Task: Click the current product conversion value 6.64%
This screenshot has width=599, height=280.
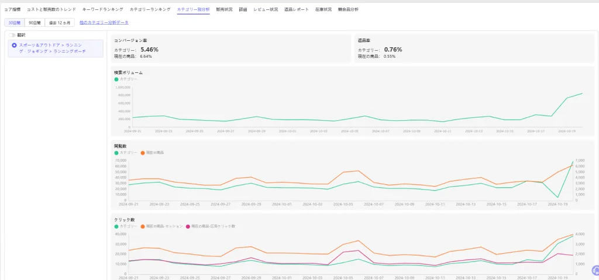Action: pyautogui.click(x=146, y=57)
